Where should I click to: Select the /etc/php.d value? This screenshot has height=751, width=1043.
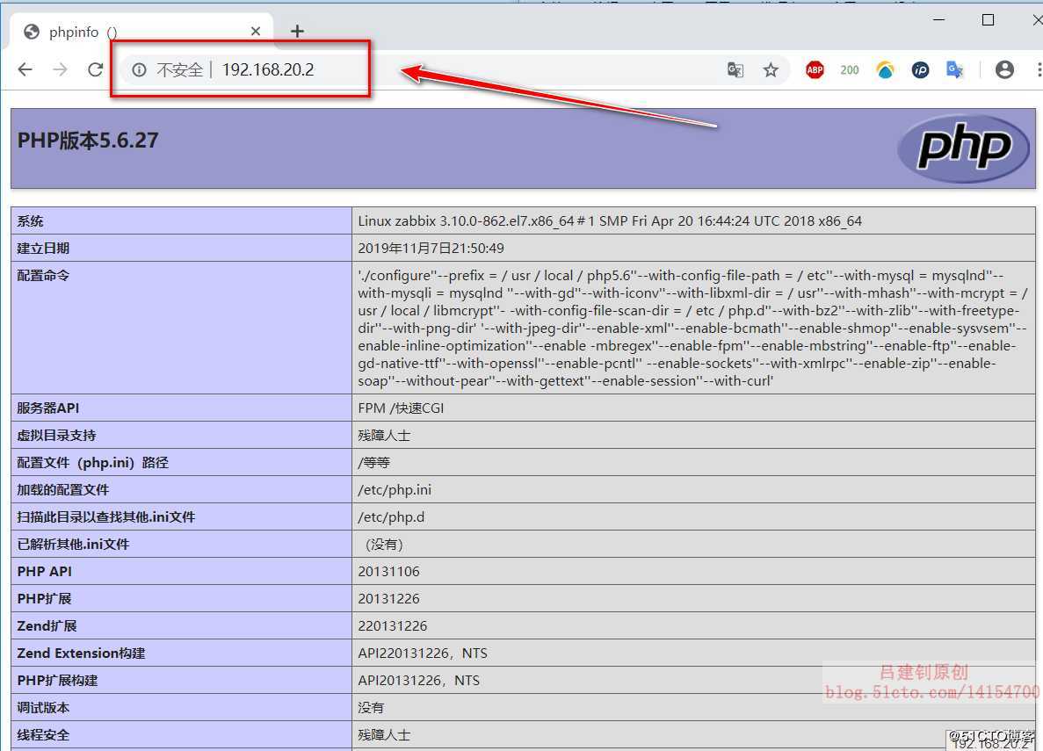(391, 516)
